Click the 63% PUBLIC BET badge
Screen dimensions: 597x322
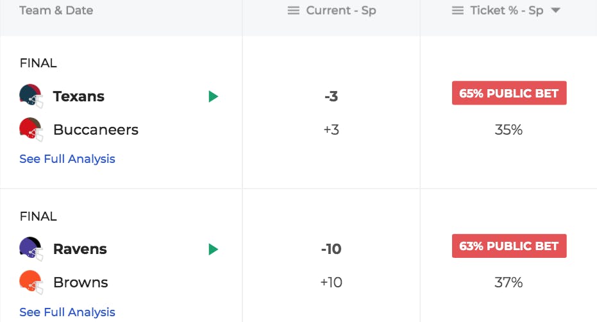point(509,246)
